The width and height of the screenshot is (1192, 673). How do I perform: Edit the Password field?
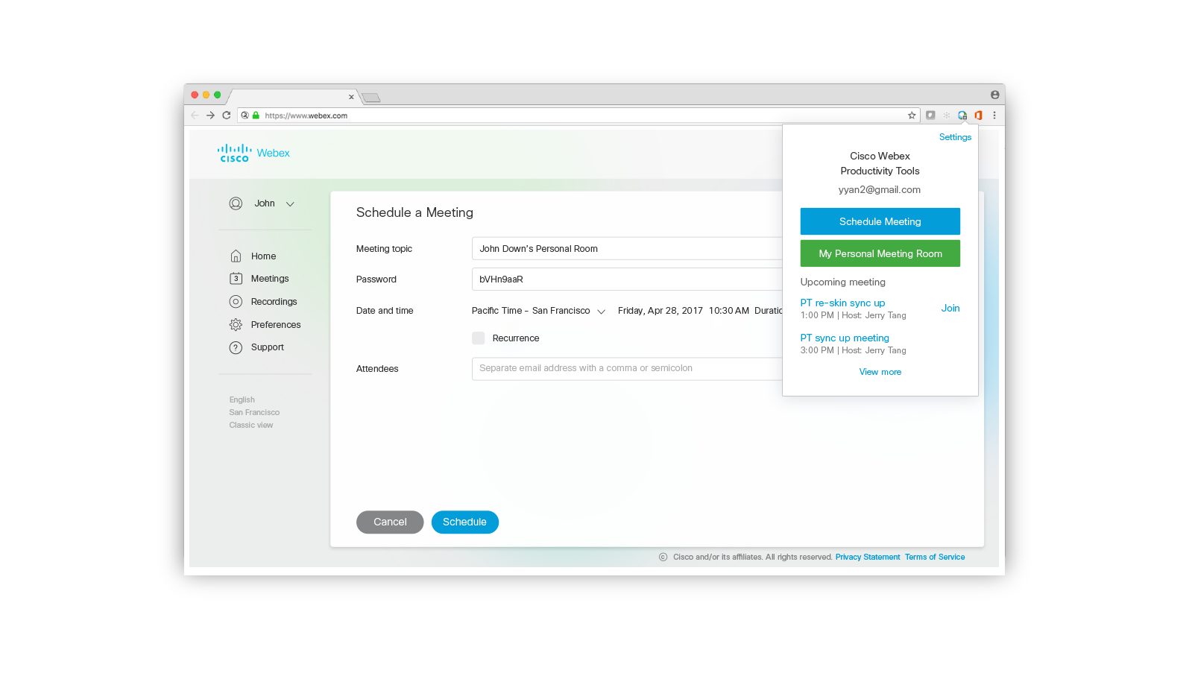627,279
